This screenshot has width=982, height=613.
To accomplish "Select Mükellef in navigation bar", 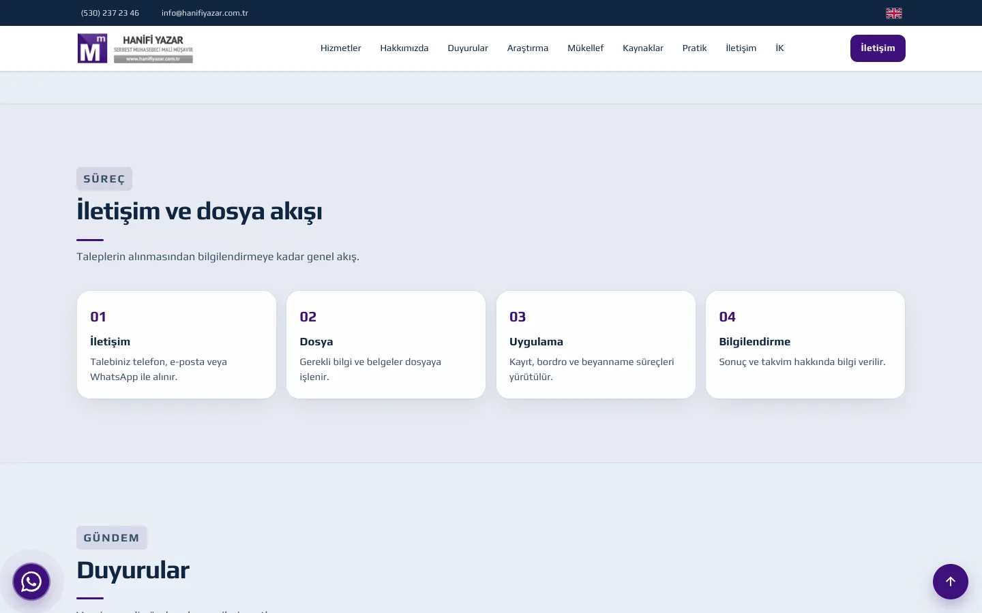I will (x=586, y=48).
